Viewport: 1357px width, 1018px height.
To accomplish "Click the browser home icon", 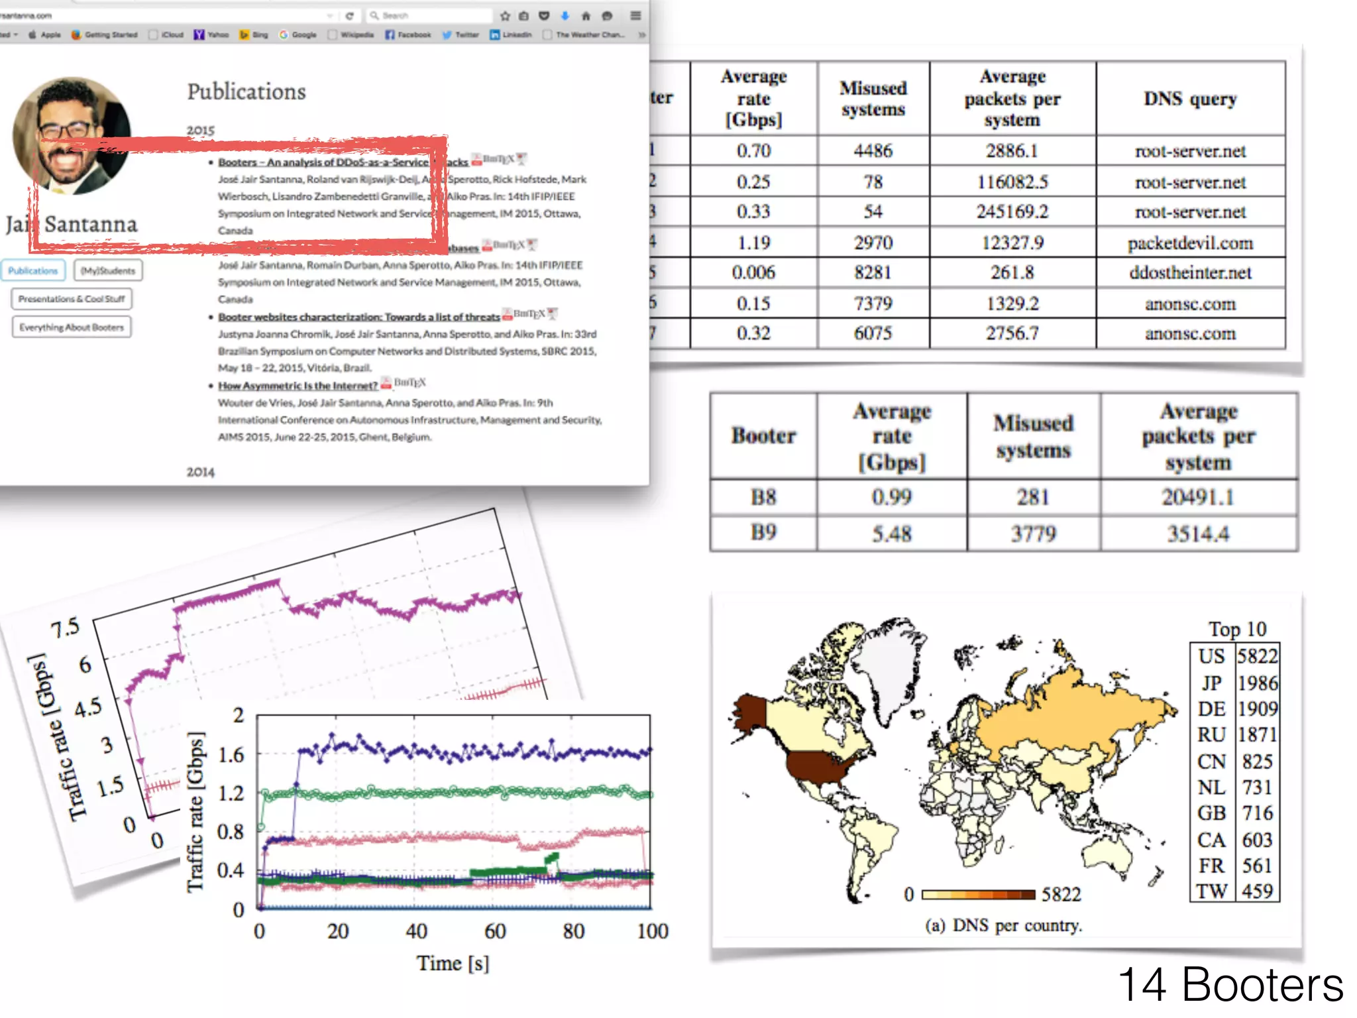I will (586, 15).
